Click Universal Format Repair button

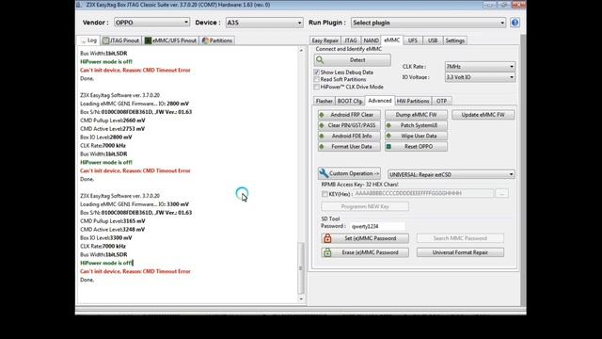460,252
